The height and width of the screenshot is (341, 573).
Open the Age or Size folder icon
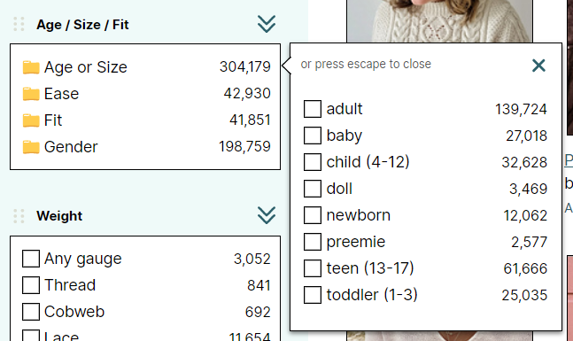coord(31,67)
